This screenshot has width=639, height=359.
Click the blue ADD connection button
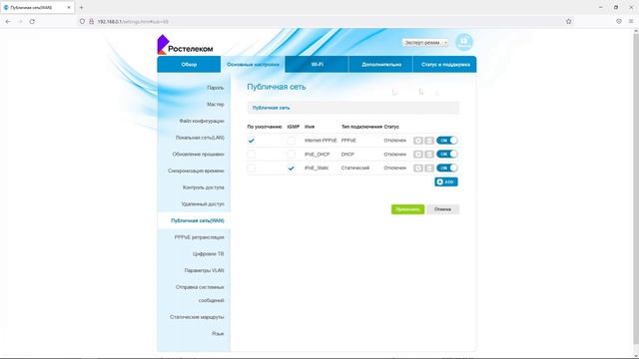pos(446,181)
